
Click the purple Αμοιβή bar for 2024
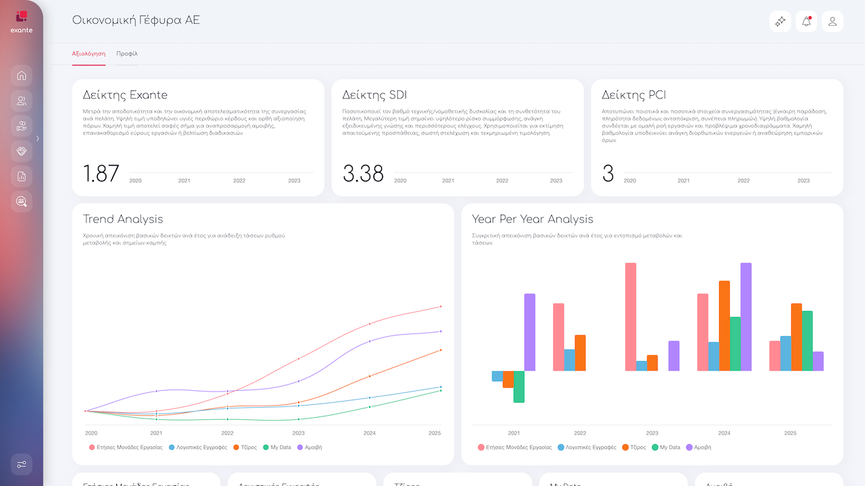coord(746,317)
